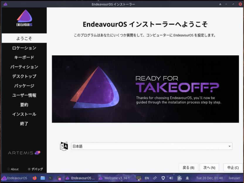This screenshot has width=244, height=183.
Task: Click the installer window title bar app icon
Action: coord(5,4)
